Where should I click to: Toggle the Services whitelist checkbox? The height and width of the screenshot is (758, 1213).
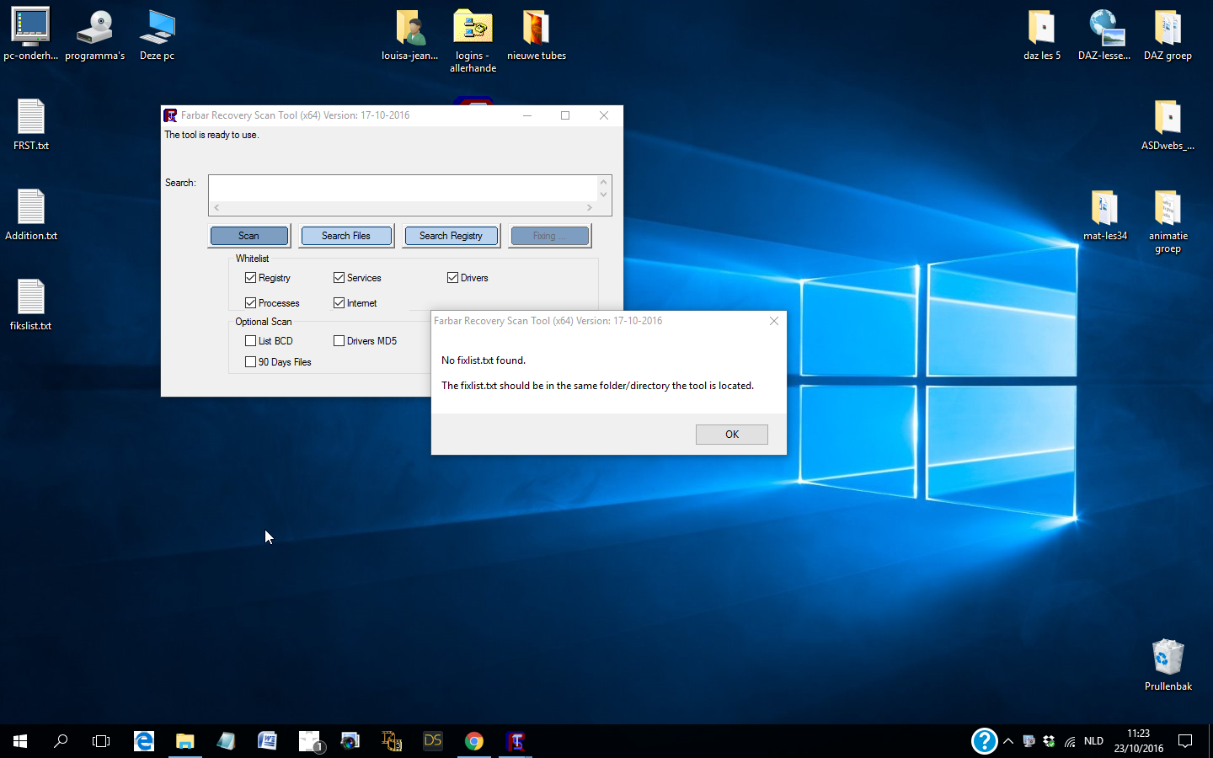click(339, 278)
